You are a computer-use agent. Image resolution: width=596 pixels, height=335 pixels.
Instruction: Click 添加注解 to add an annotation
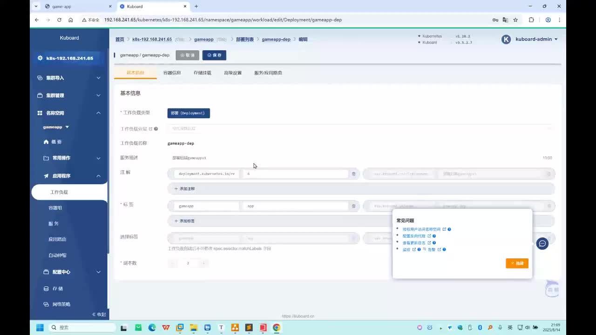(x=361, y=188)
